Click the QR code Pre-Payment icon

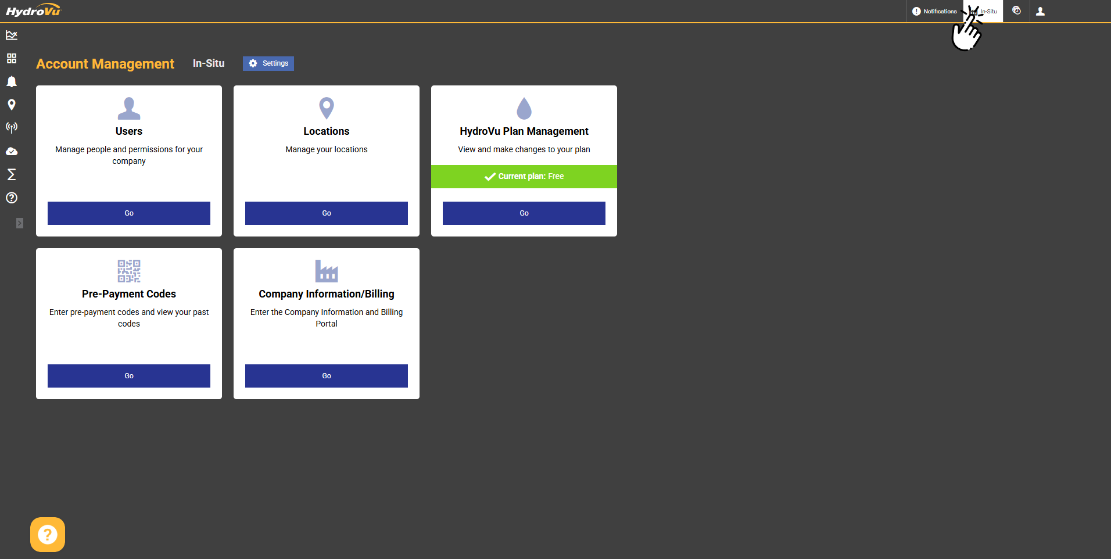(x=129, y=271)
